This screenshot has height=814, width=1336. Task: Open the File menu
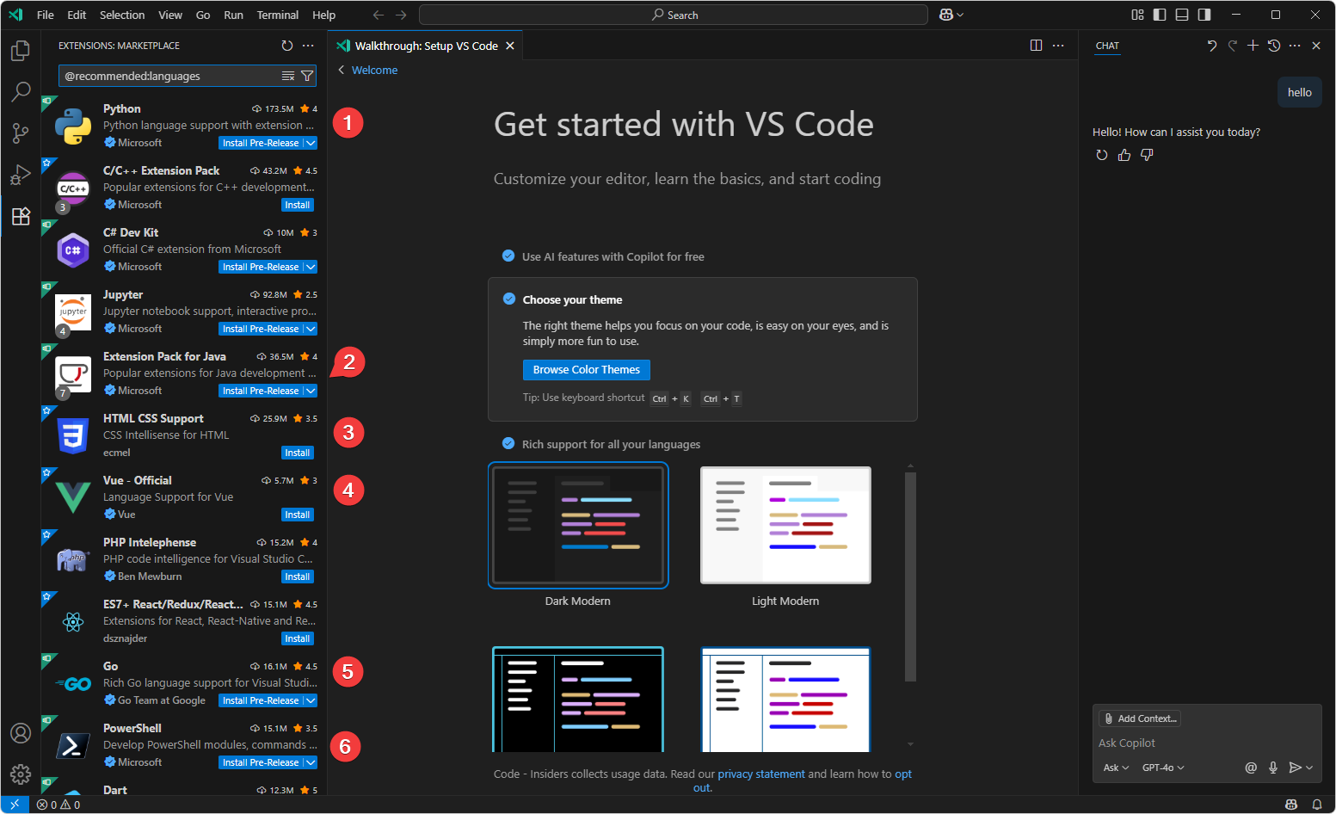pyautogui.click(x=46, y=15)
